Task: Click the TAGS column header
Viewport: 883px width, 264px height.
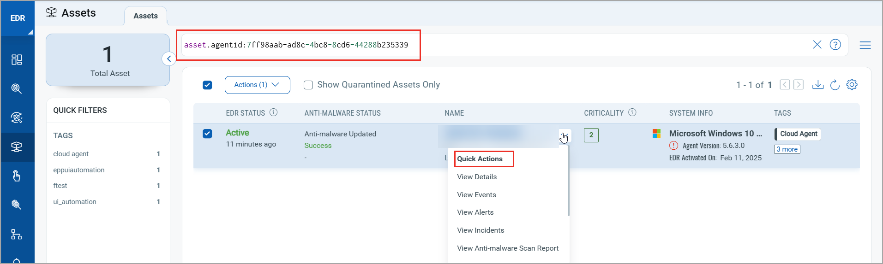Action: pyautogui.click(x=782, y=113)
